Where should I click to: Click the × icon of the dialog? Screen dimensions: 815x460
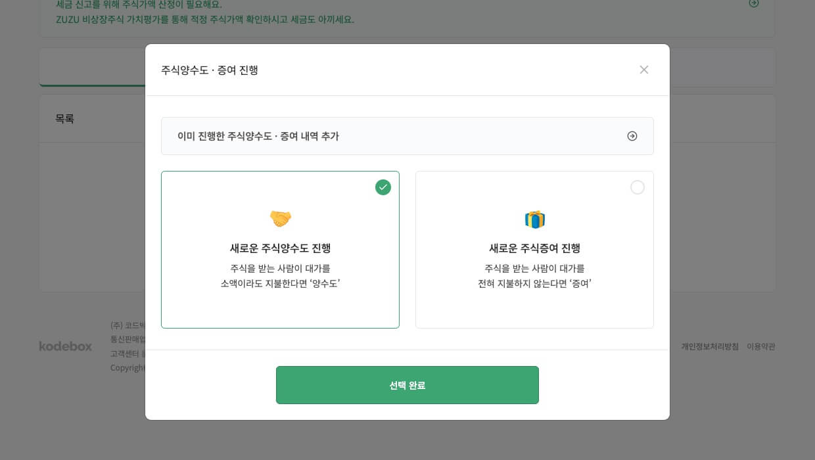(x=644, y=70)
